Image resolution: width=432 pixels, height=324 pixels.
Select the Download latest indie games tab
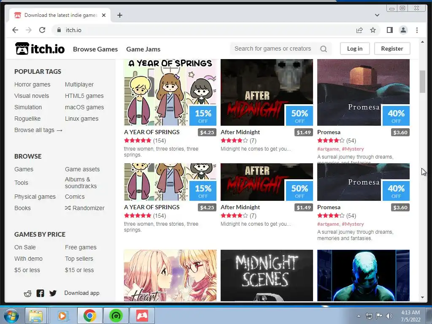60,15
